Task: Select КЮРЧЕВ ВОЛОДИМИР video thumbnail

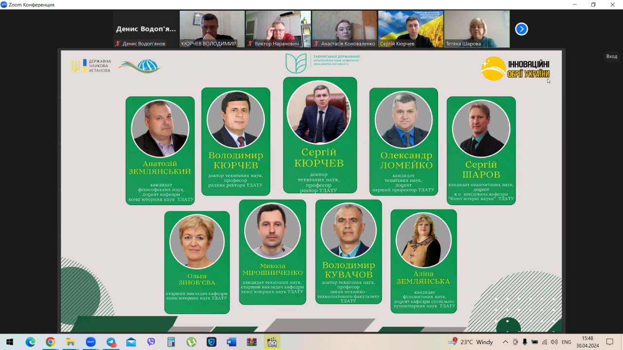Action: (212, 29)
